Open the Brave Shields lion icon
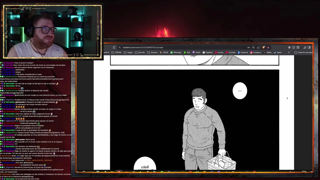This screenshot has width=320, height=180. [263, 47]
